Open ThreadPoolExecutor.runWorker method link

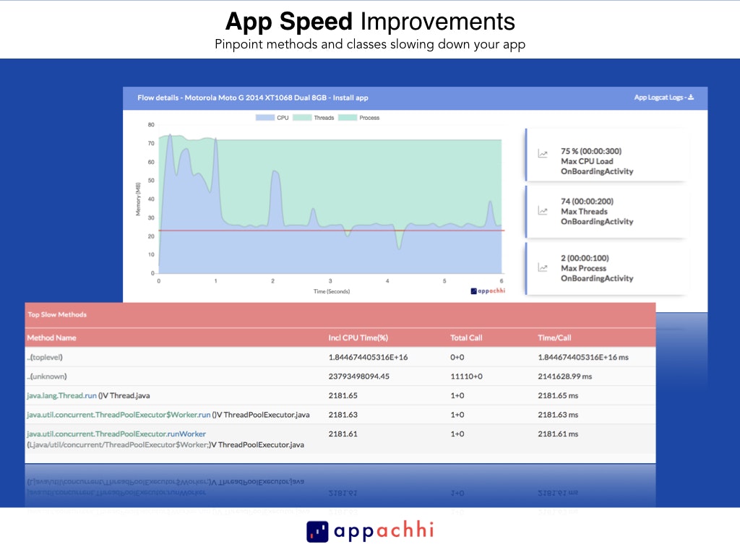click(116, 434)
